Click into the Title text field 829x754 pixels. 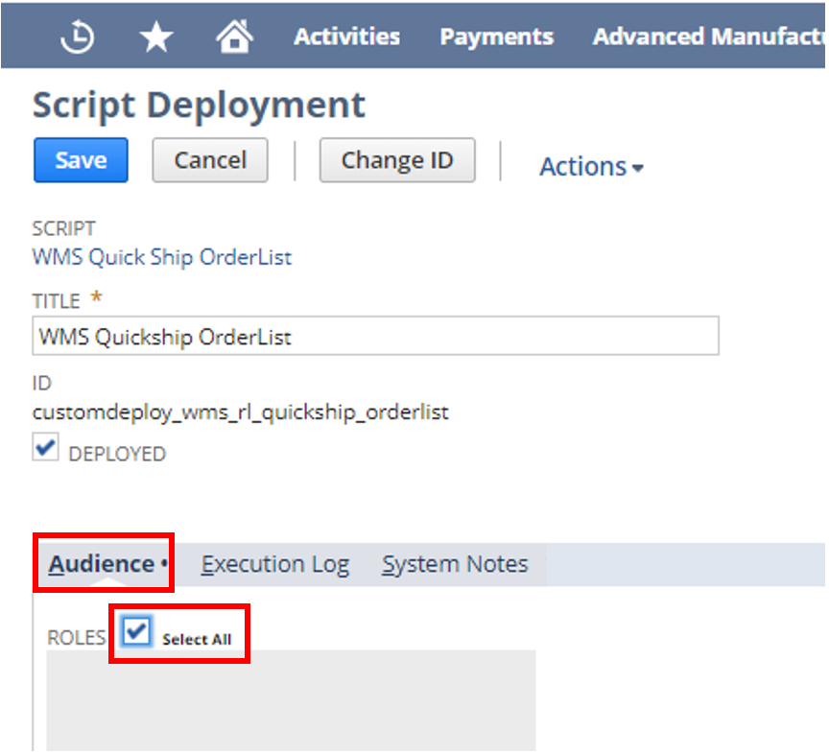point(374,337)
